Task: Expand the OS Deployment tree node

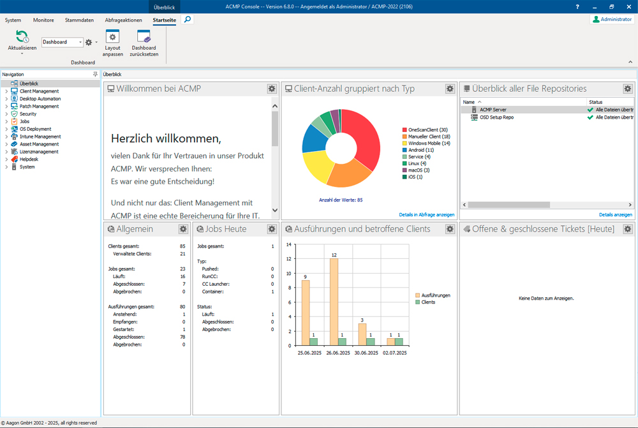Action: coord(6,129)
